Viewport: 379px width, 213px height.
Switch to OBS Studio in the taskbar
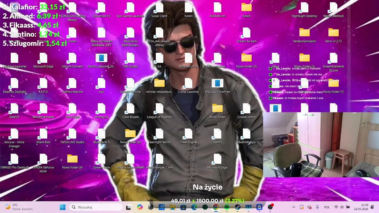270,207
